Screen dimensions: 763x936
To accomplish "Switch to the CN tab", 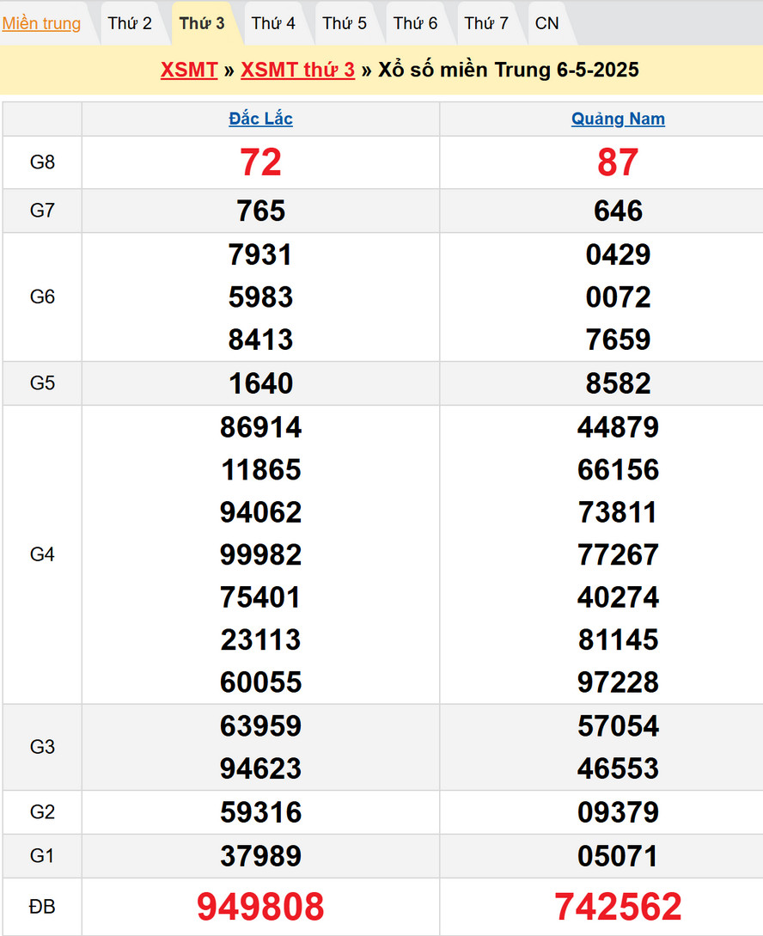I will pos(546,23).
